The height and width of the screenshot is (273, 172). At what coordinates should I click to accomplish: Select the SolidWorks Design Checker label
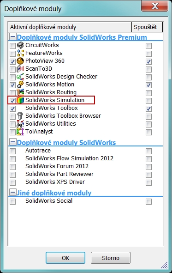(61, 76)
